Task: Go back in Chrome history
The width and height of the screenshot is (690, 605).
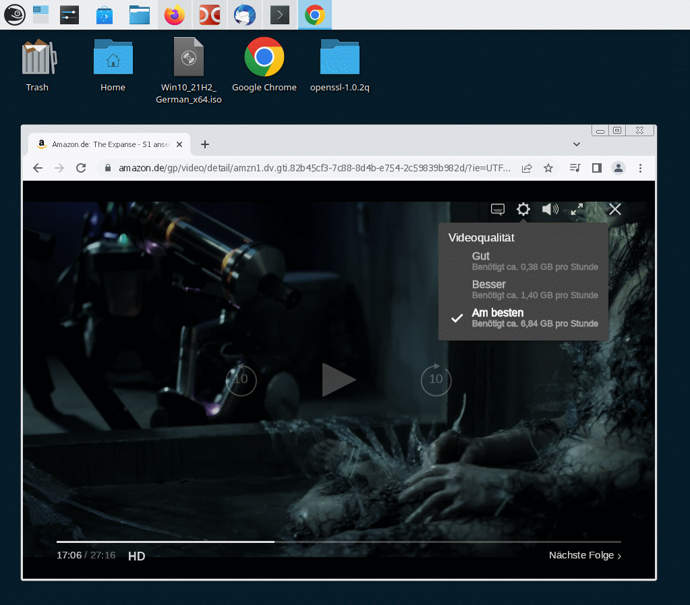Action: coord(38,168)
